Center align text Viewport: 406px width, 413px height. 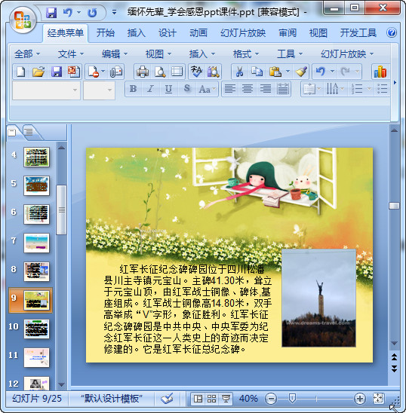[x=248, y=89]
